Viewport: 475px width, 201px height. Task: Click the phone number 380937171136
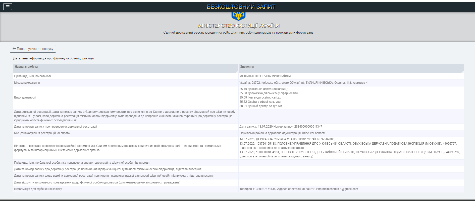(266, 189)
